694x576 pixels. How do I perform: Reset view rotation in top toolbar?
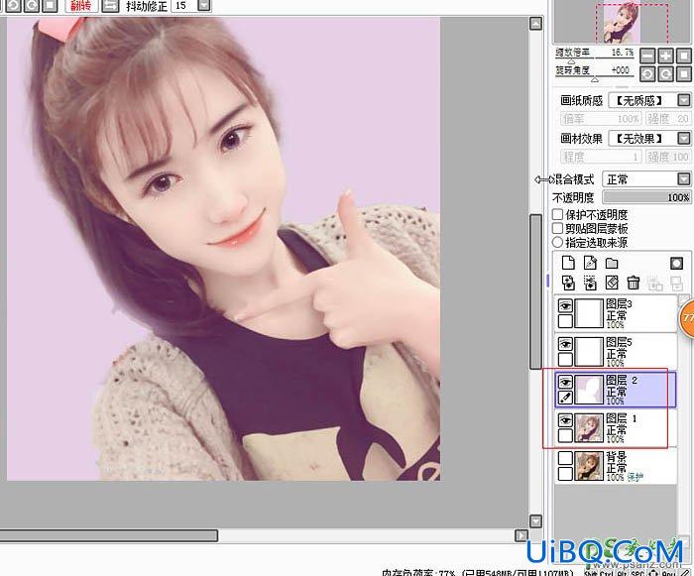click(x=50, y=5)
